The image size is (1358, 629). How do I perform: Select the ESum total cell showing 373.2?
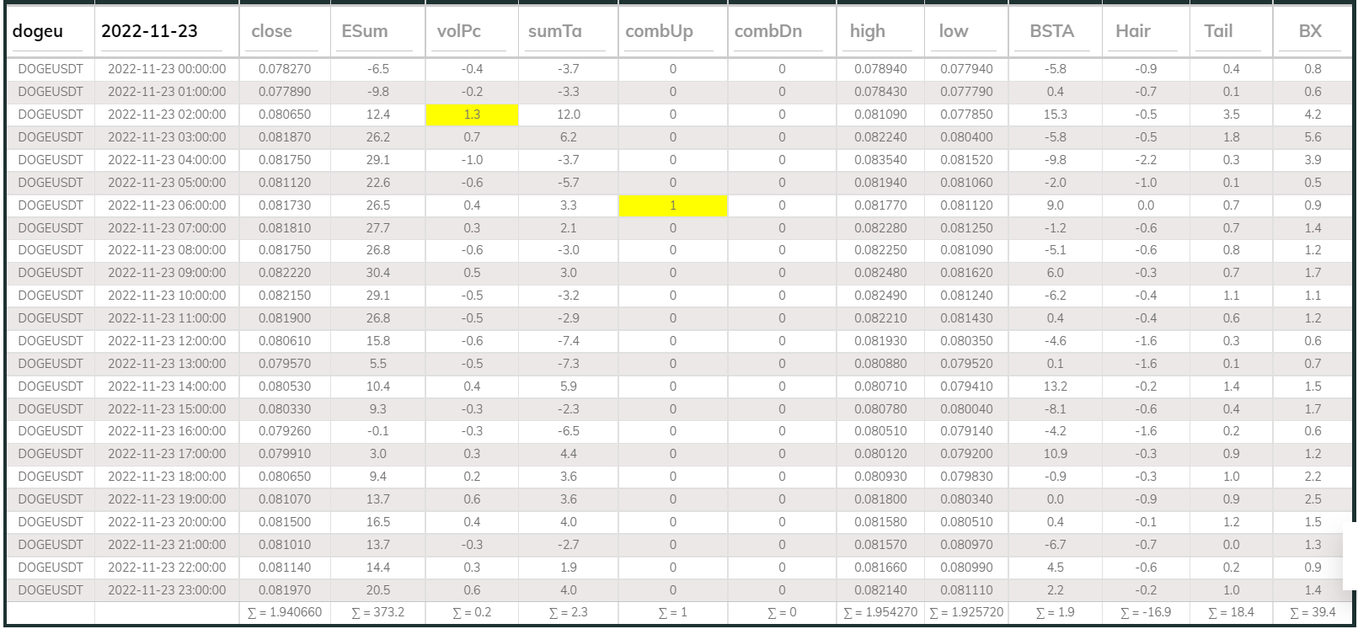pos(377,612)
